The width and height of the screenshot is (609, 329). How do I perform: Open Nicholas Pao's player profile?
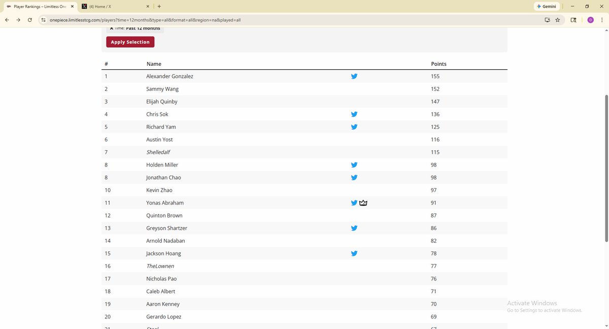pos(161,279)
